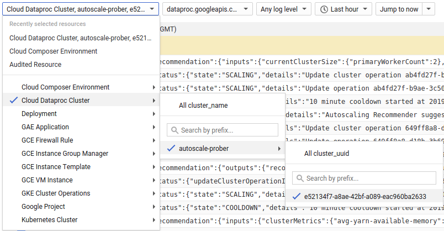Open the resource selector dropdown
Screen dimensions: 444x231
coord(81,9)
